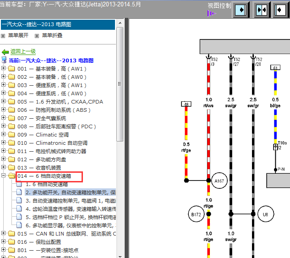290x258 pixels.
Task: Expand folder 001 基本装备 高 (AW1)
Action: tap(3, 68)
